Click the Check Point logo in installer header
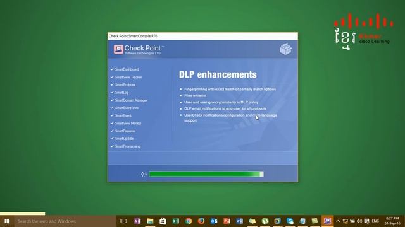 (x=139, y=49)
